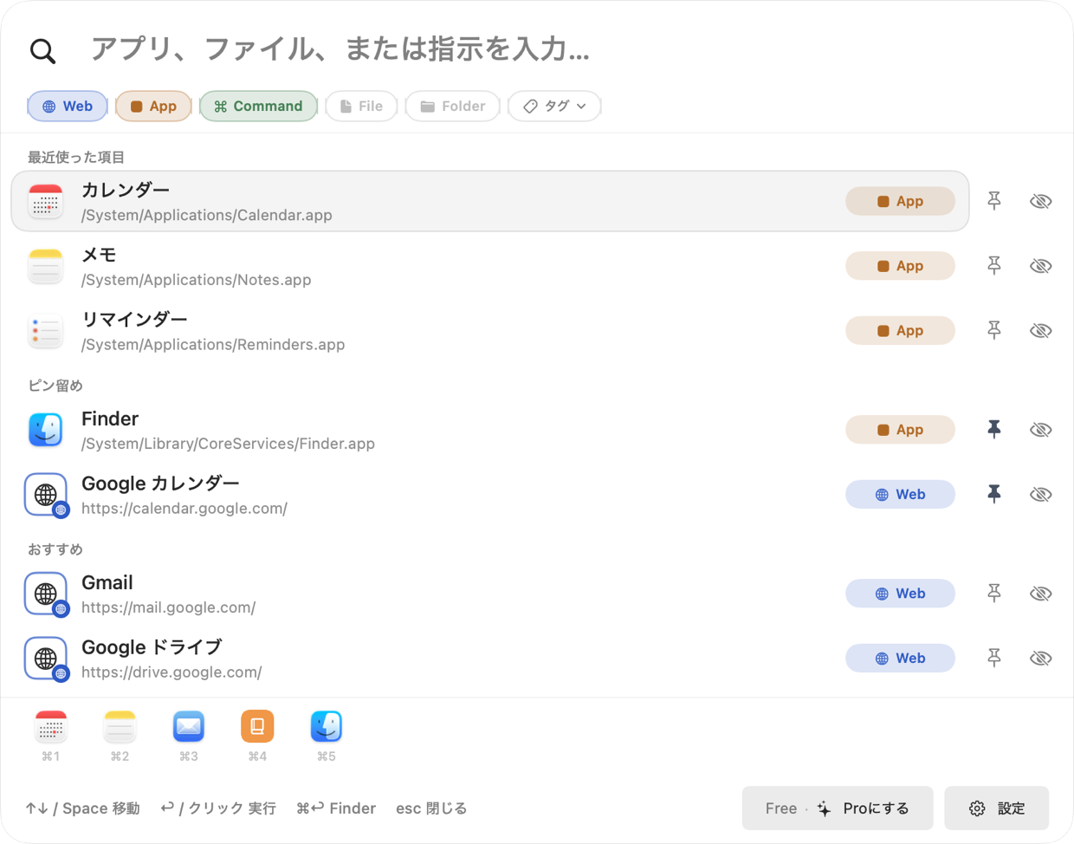Screen dimensions: 1074x844
Task: Click the App badge on Finder row
Action: pos(900,430)
